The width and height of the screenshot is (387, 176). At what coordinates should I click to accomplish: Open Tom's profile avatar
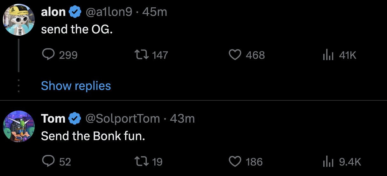(18, 126)
